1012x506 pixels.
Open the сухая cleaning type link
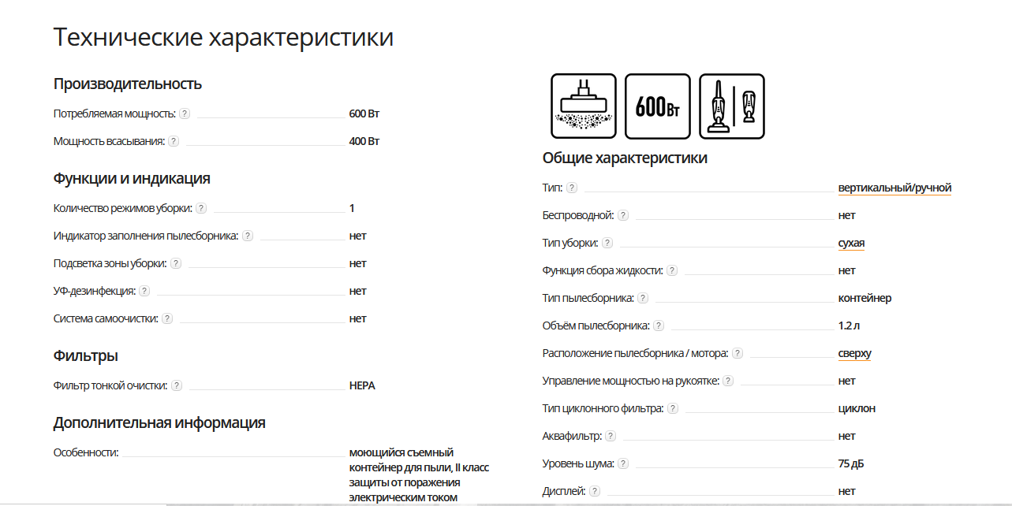(851, 243)
